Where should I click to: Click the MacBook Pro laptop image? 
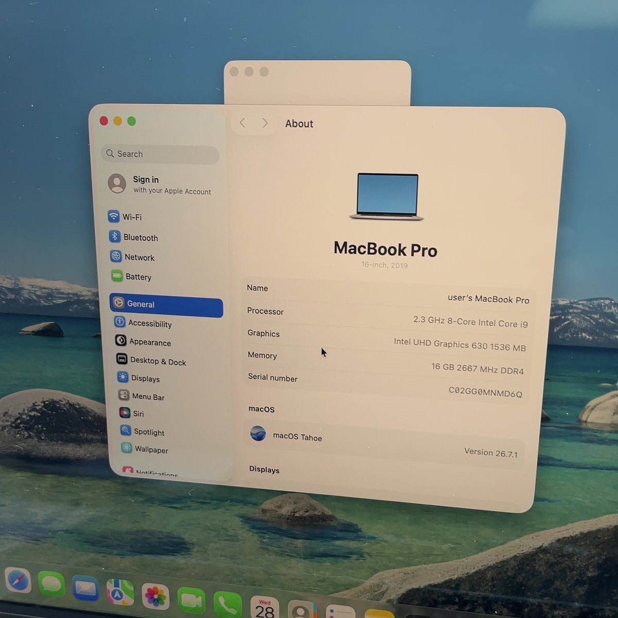[x=387, y=197]
